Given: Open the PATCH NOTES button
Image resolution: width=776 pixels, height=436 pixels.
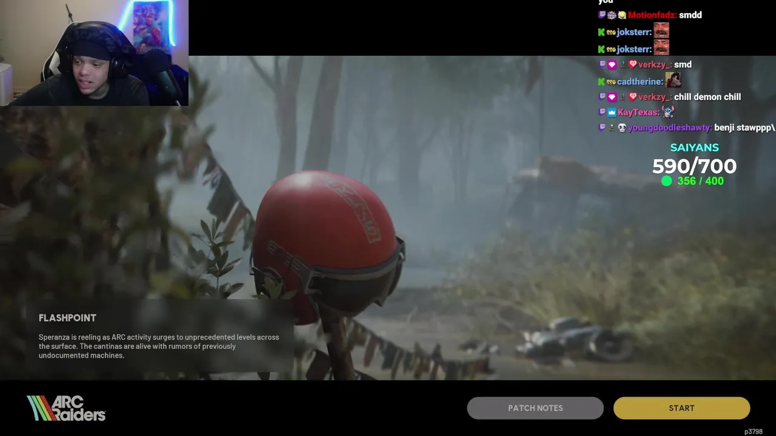Looking at the screenshot, I should (535, 408).
